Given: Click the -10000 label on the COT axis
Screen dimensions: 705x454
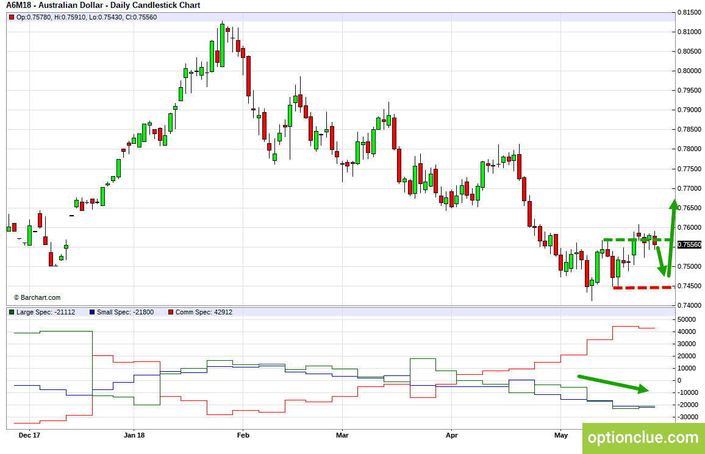Looking at the screenshot, I should click(x=688, y=392).
